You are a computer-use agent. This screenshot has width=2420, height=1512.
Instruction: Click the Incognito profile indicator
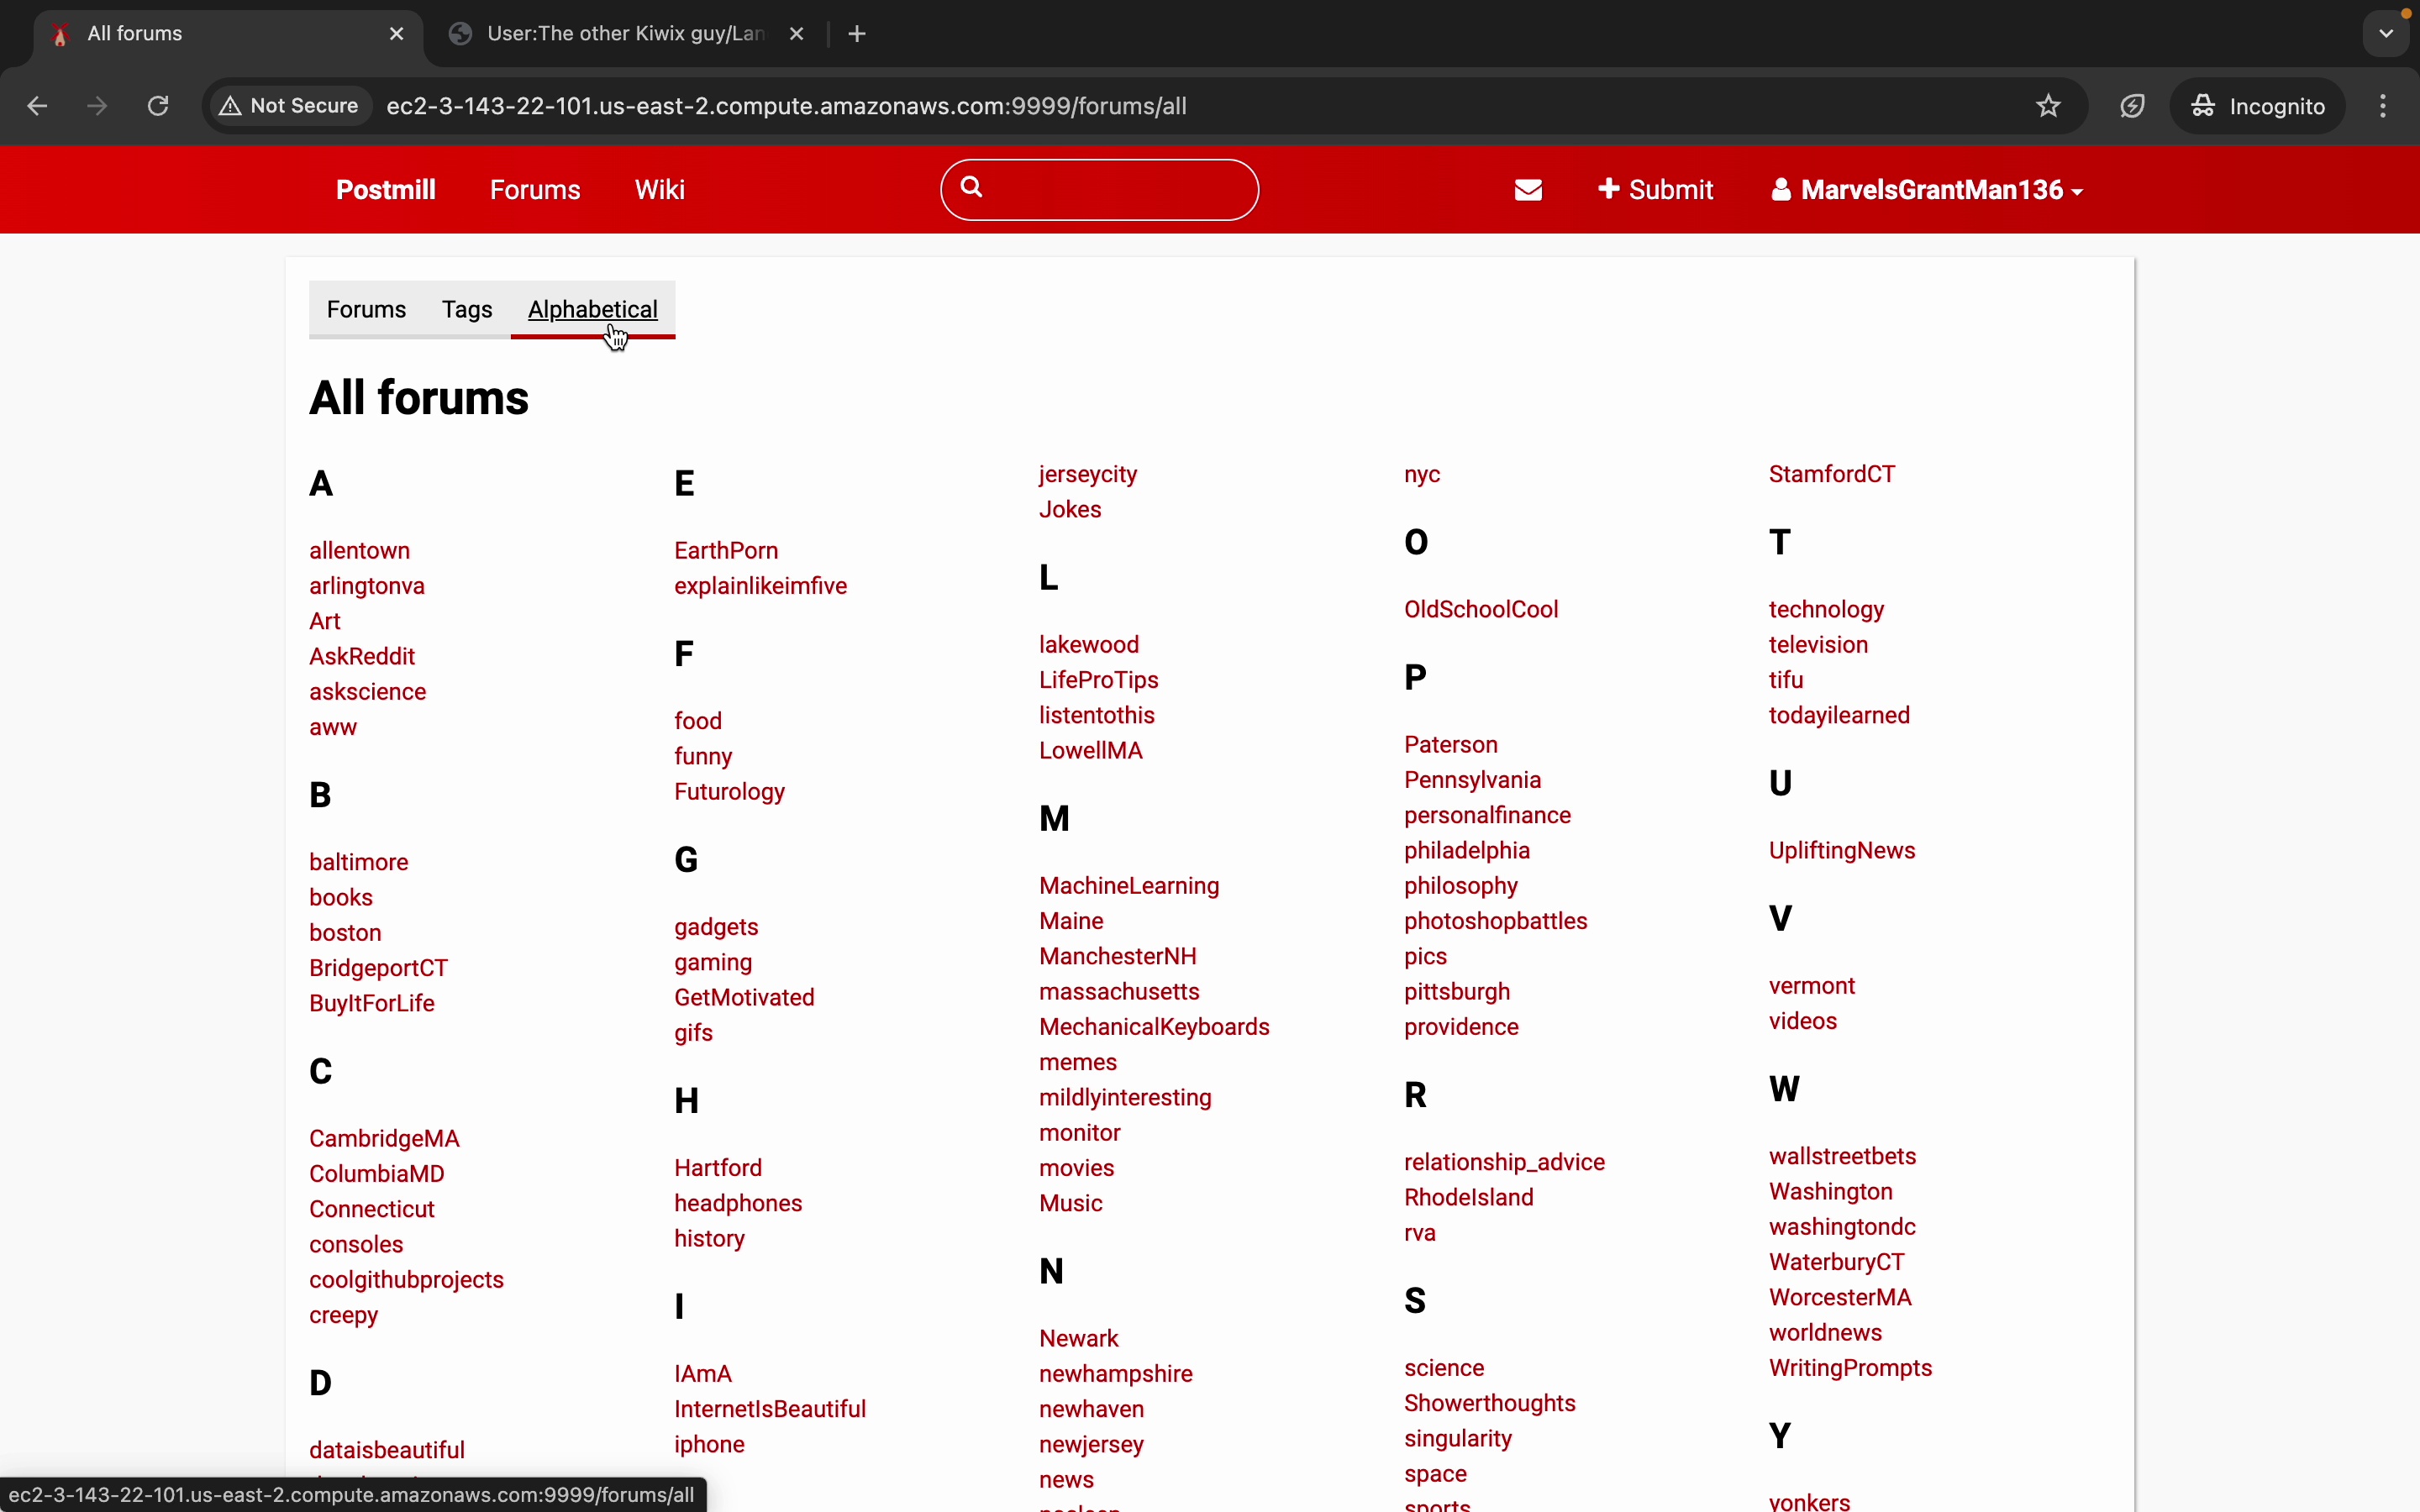click(2257, 106)
